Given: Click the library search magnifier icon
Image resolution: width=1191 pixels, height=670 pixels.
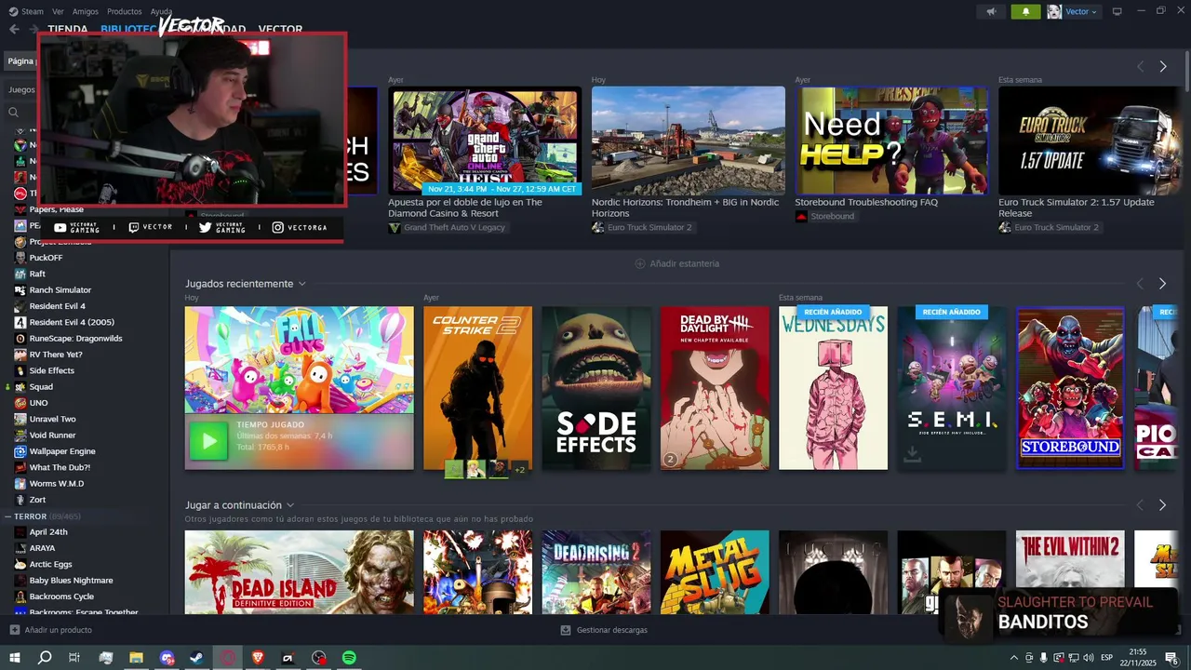Looking at the screenshot, I should point(13,112).
